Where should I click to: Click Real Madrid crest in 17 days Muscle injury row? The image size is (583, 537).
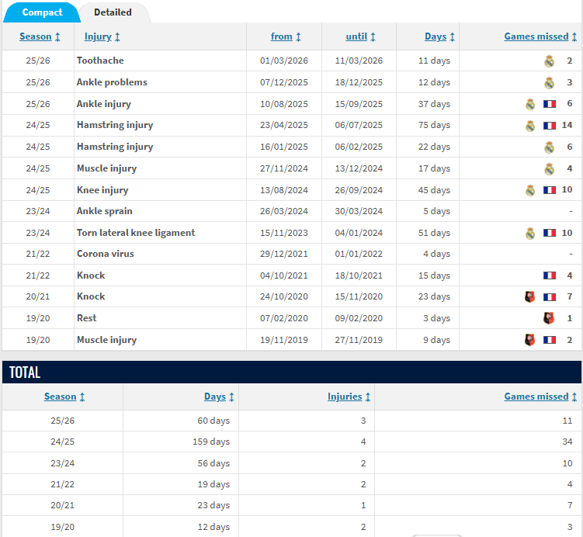[x=549, y=168]
